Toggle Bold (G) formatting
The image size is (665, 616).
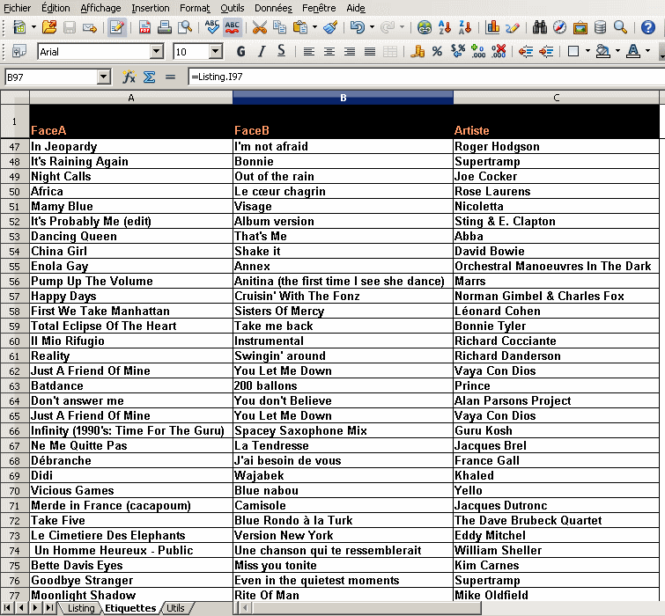[240, 52]
